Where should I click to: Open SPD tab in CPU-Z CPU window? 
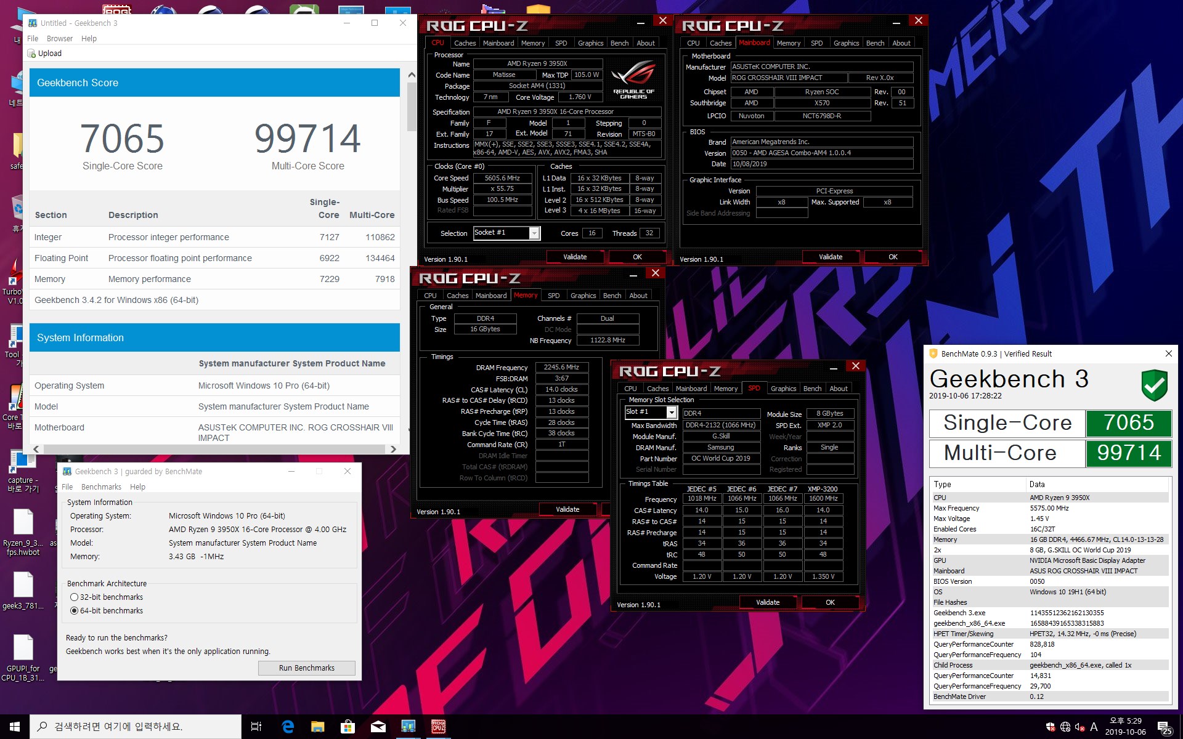pyautogui.click(x=561, y=43)
